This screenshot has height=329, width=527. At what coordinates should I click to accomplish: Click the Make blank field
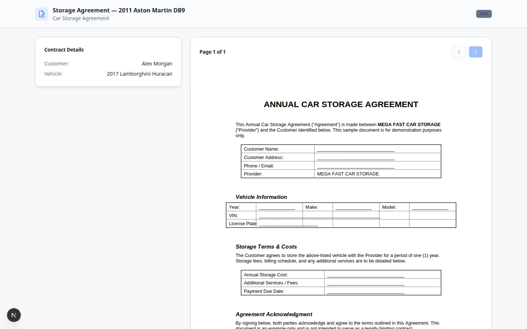coord(354,207)
